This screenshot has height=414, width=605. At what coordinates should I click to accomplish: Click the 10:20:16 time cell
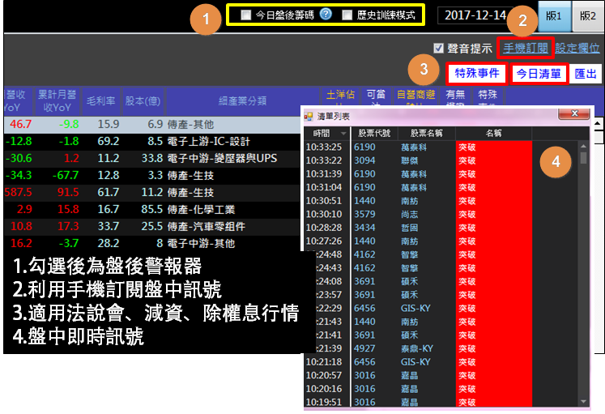(324, 389)
